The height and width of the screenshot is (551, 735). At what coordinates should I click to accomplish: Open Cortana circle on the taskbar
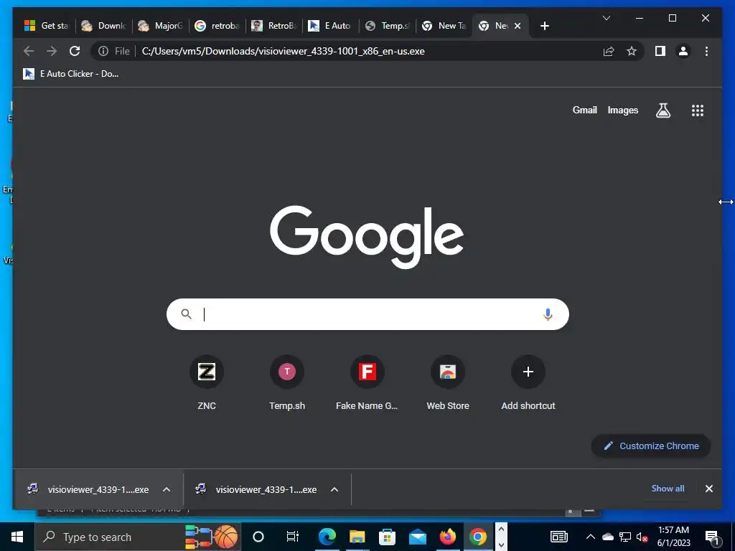pyautogui.click(x=258, y=537)
